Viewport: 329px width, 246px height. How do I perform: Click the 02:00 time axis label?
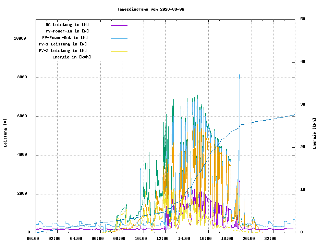point(54,239)
